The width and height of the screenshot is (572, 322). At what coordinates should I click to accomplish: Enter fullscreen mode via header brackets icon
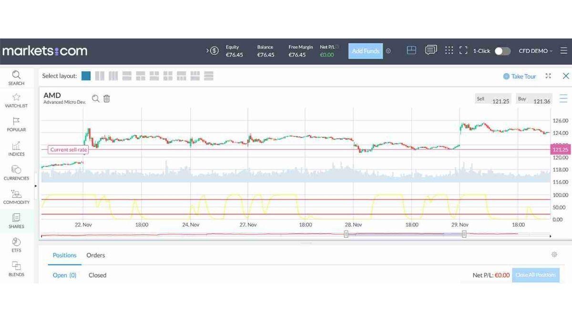(x=463, y=50)
